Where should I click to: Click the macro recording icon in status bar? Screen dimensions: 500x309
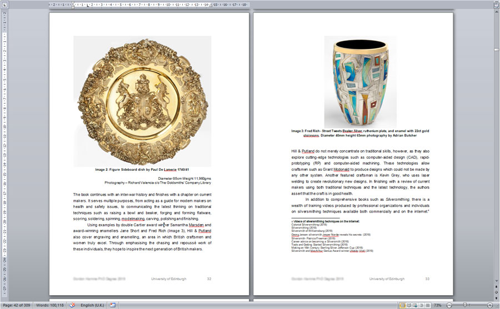point(113,305)
